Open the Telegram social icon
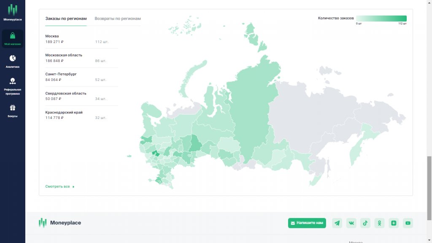This screenshot has width=432, height=243. (337, 223)
